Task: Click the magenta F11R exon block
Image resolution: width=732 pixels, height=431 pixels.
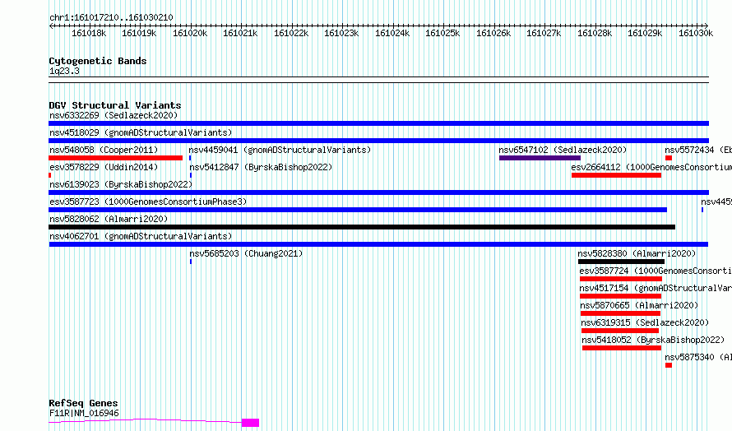Action: [250, 423]
